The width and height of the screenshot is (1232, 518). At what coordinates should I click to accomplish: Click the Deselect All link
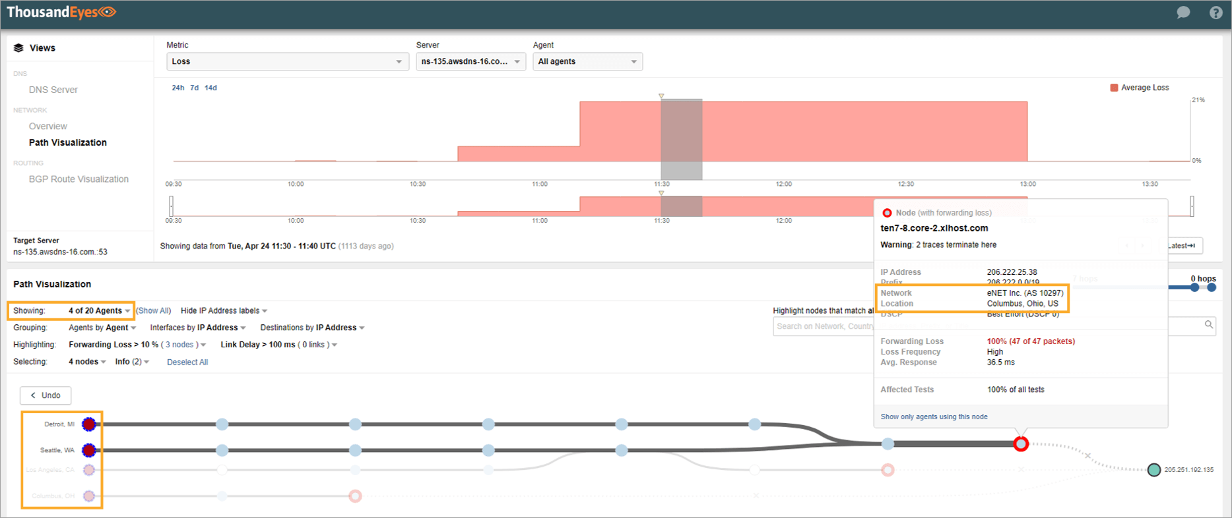[x=187, y=362]
